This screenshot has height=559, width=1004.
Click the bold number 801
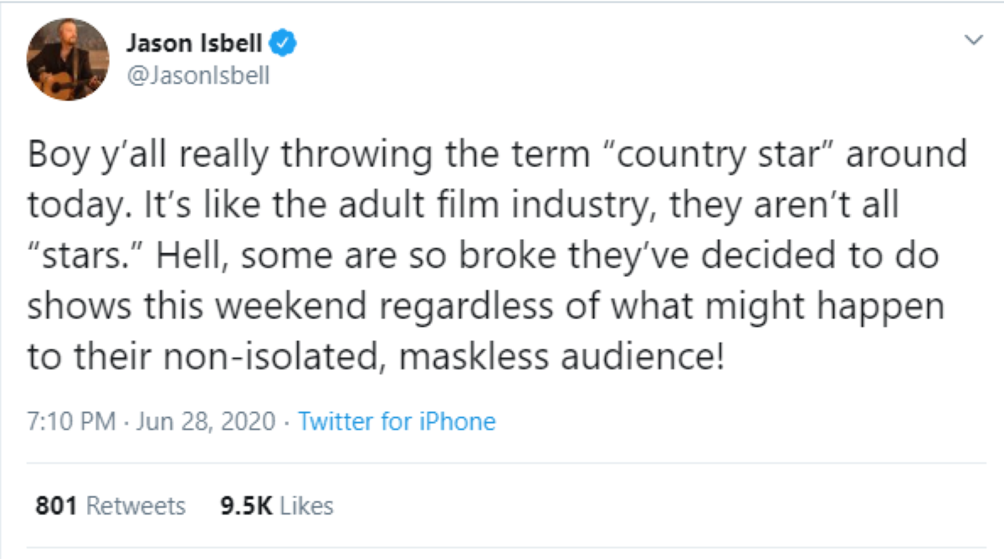pyautogui.click(x=57, y=506)
